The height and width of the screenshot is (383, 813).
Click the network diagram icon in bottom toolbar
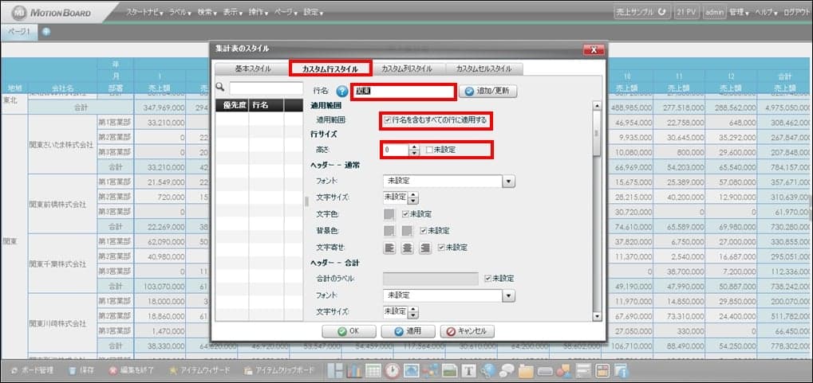point(430,370)
